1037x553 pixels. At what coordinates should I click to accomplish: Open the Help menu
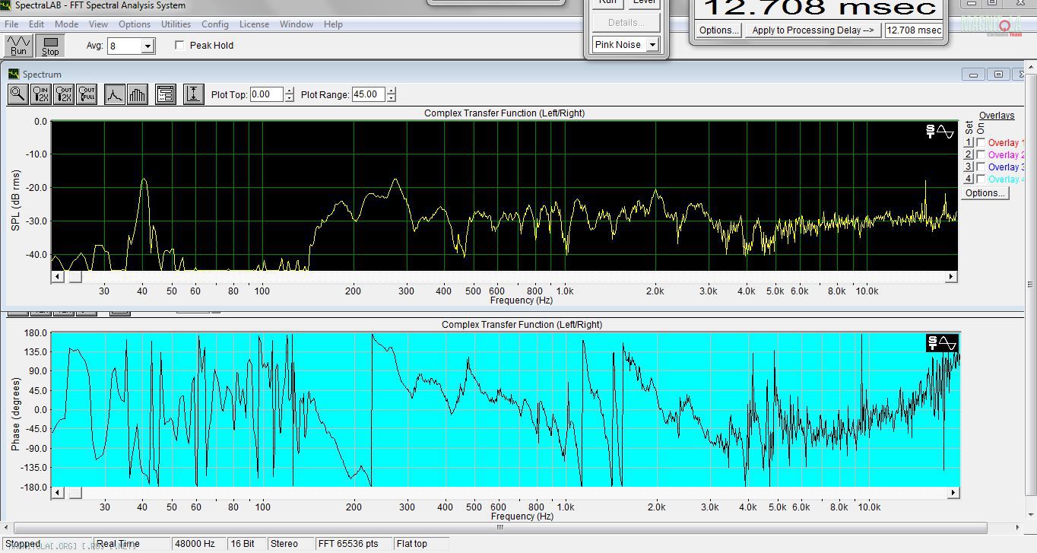(333, 24)
